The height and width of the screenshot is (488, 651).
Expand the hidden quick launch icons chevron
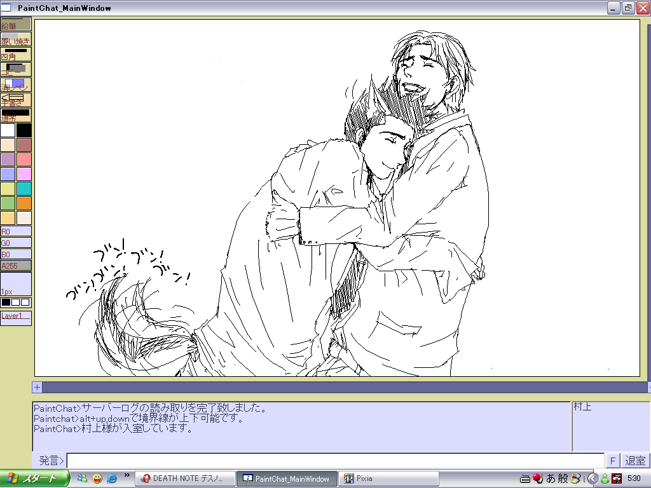(x=127, y=475)
